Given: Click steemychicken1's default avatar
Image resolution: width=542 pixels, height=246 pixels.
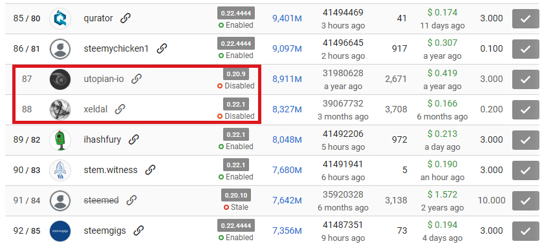Looking at the screenshot, I should 60,49.
